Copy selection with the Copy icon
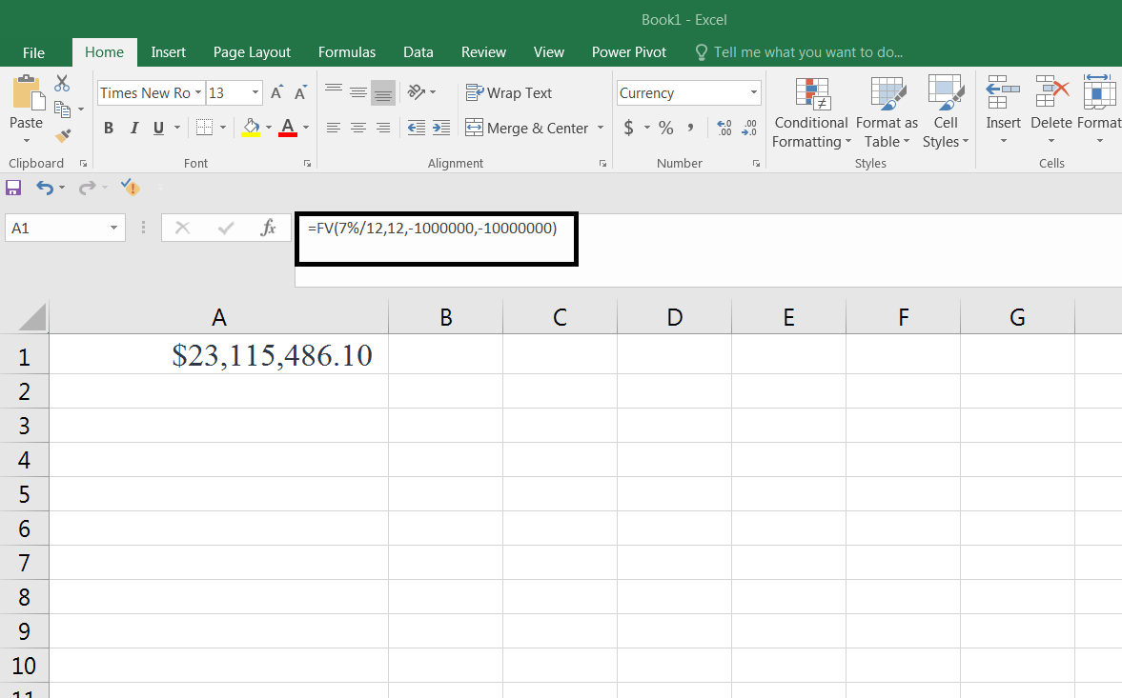 pos(62,110)
